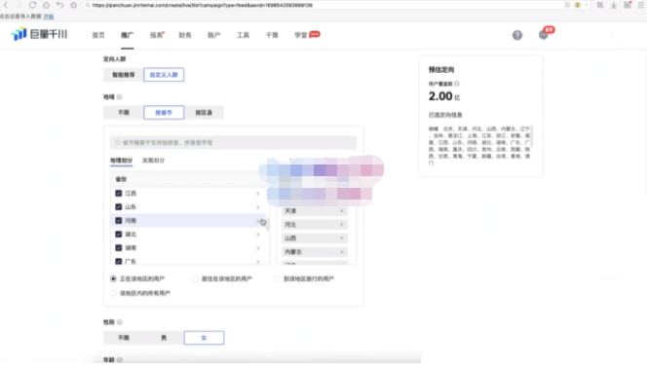Open the 财务 navigation item
Image resolution: width=649 pixels, height=365 pixels.
[185, 35]
